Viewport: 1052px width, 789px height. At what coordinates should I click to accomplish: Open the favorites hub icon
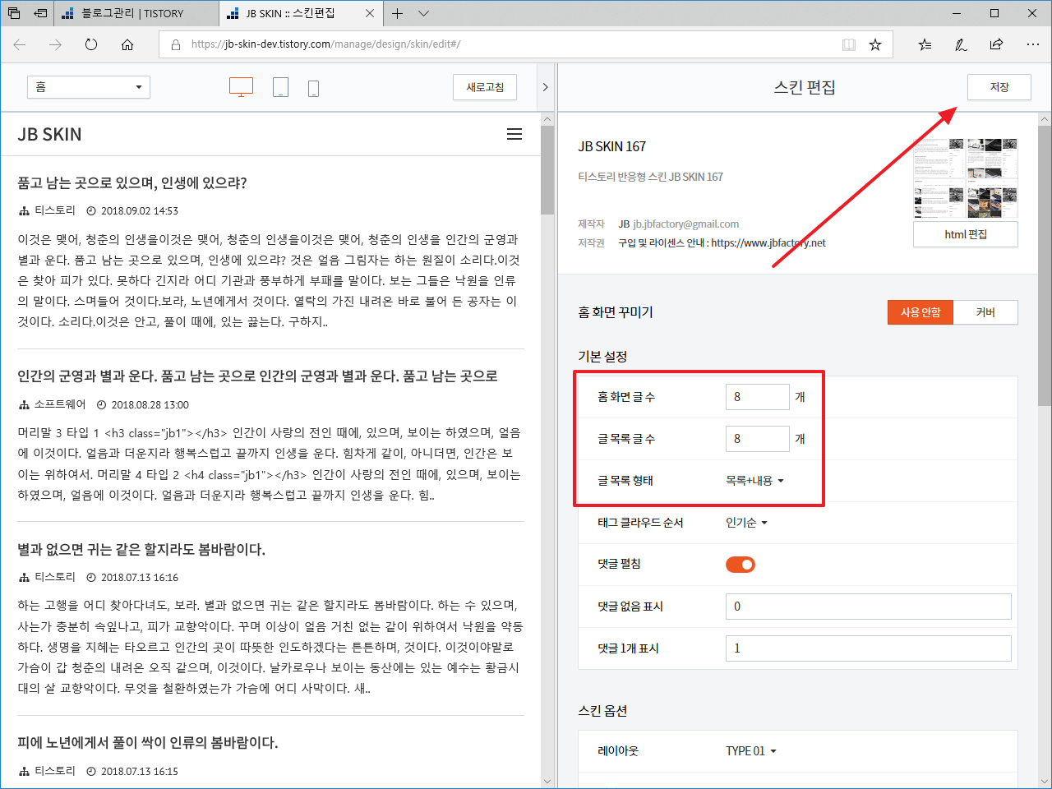tap(925, 44)
